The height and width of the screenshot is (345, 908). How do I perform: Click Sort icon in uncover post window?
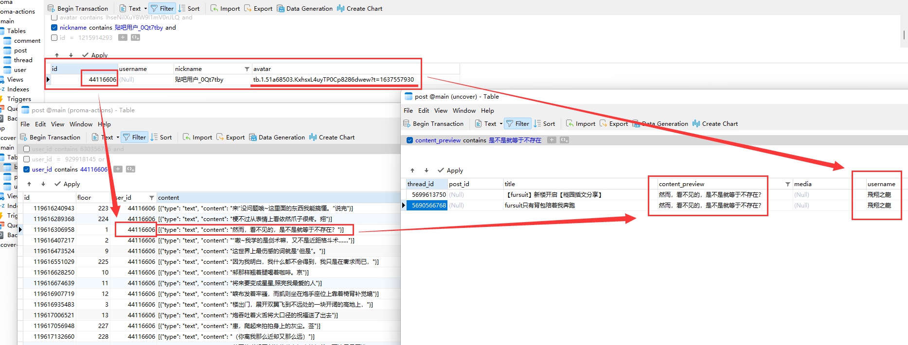click(537, 124)
